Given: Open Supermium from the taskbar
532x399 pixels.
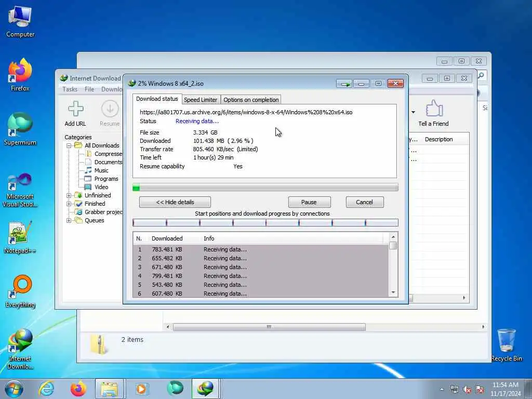Looking at the screenshot, I should pos(175,389).
